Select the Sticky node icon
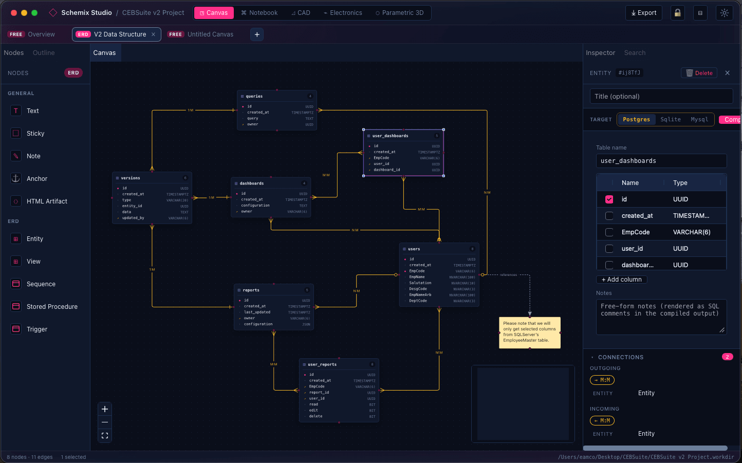This screenshot has width=742, height=463. coord(16,134)
